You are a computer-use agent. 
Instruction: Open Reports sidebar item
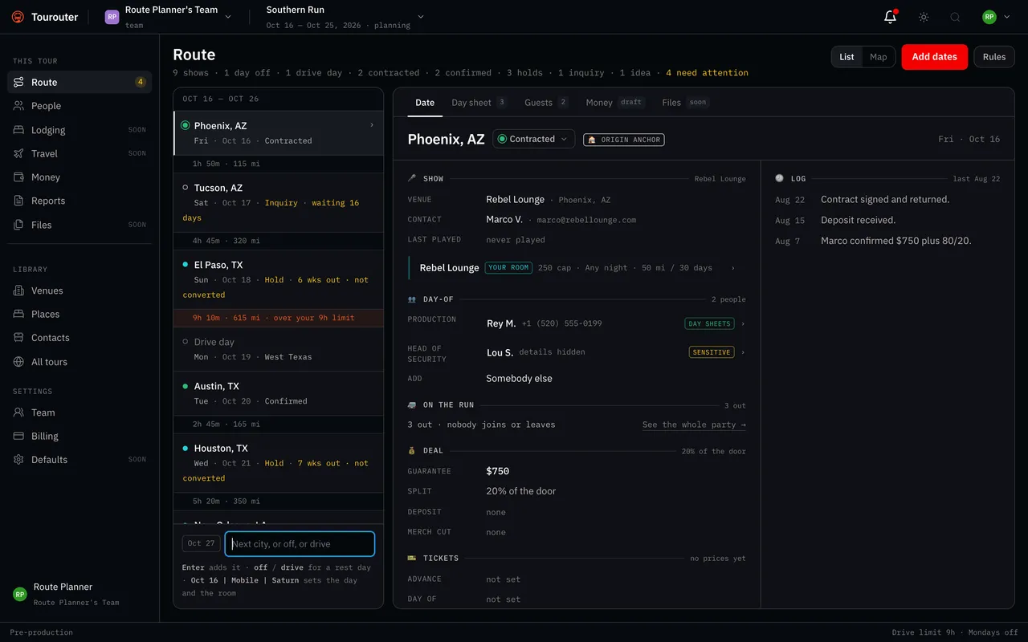tap(80, 201)
